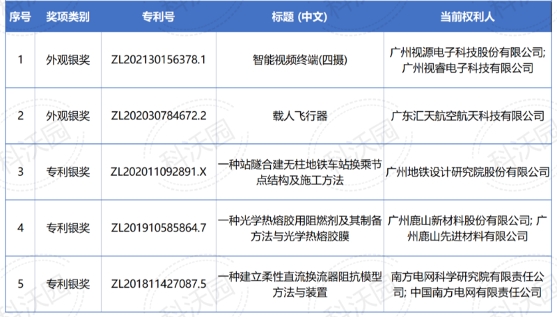Click the 序号 column header

click(20, 17)
